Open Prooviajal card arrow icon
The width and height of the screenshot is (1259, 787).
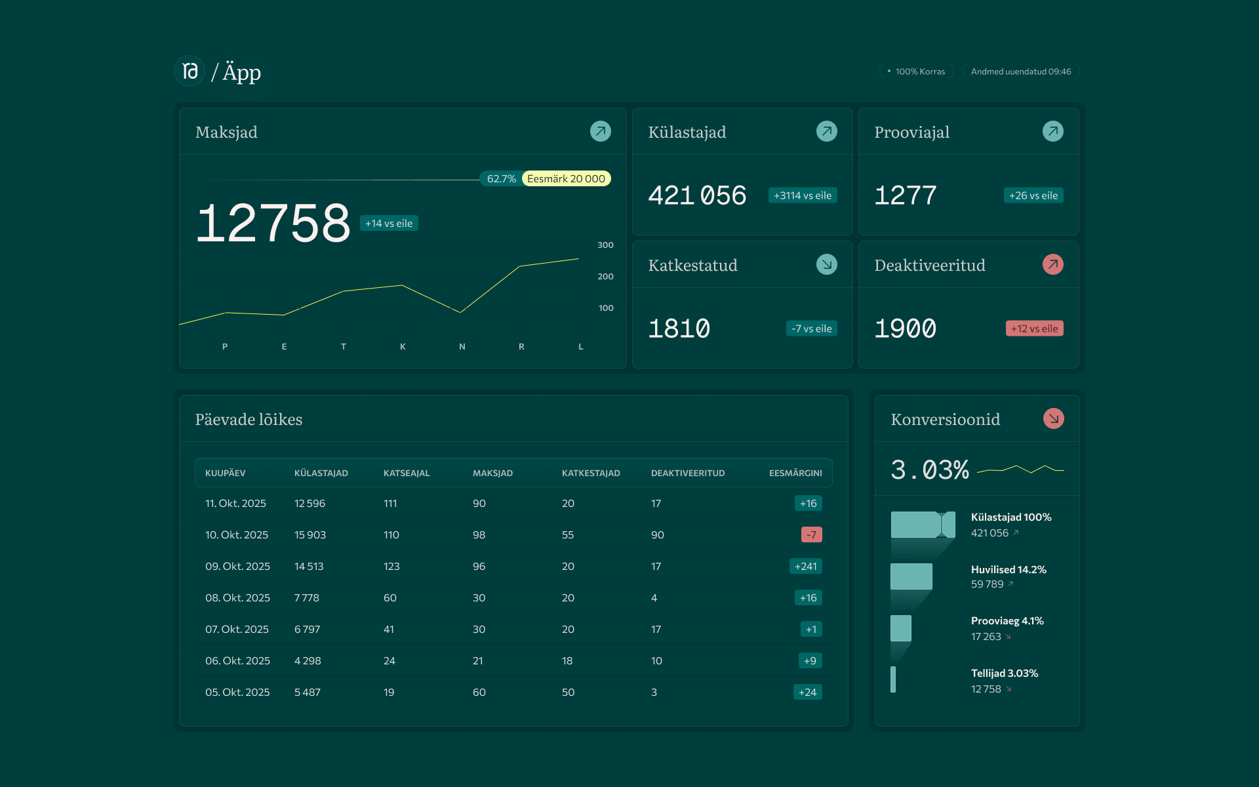pos(1052,131)
